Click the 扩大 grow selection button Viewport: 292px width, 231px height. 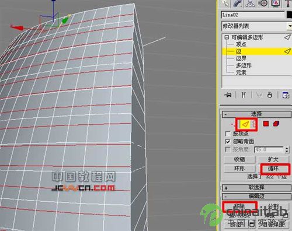(x=273, y=159)
